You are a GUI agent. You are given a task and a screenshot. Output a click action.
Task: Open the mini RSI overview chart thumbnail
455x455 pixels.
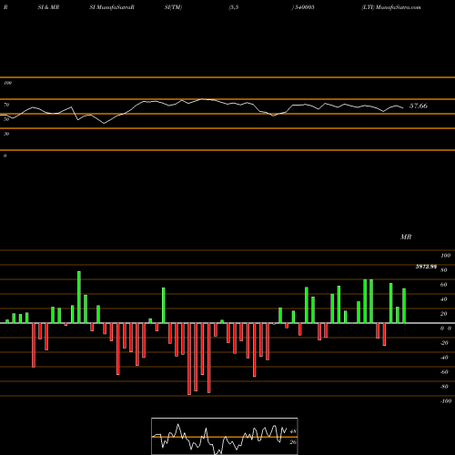(x=225, y=436)
